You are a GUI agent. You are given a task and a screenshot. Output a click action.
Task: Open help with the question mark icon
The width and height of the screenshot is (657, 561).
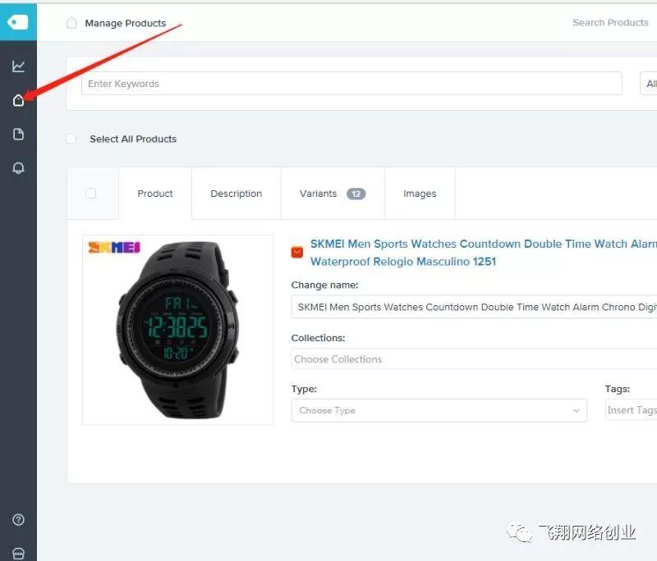[18, 519]
